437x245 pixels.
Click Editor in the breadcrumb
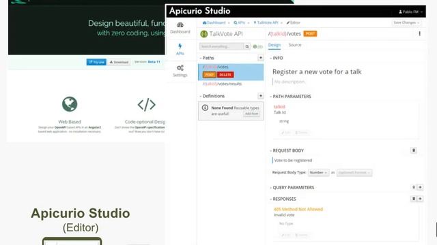pyautogui.click(x=294, y=22)
